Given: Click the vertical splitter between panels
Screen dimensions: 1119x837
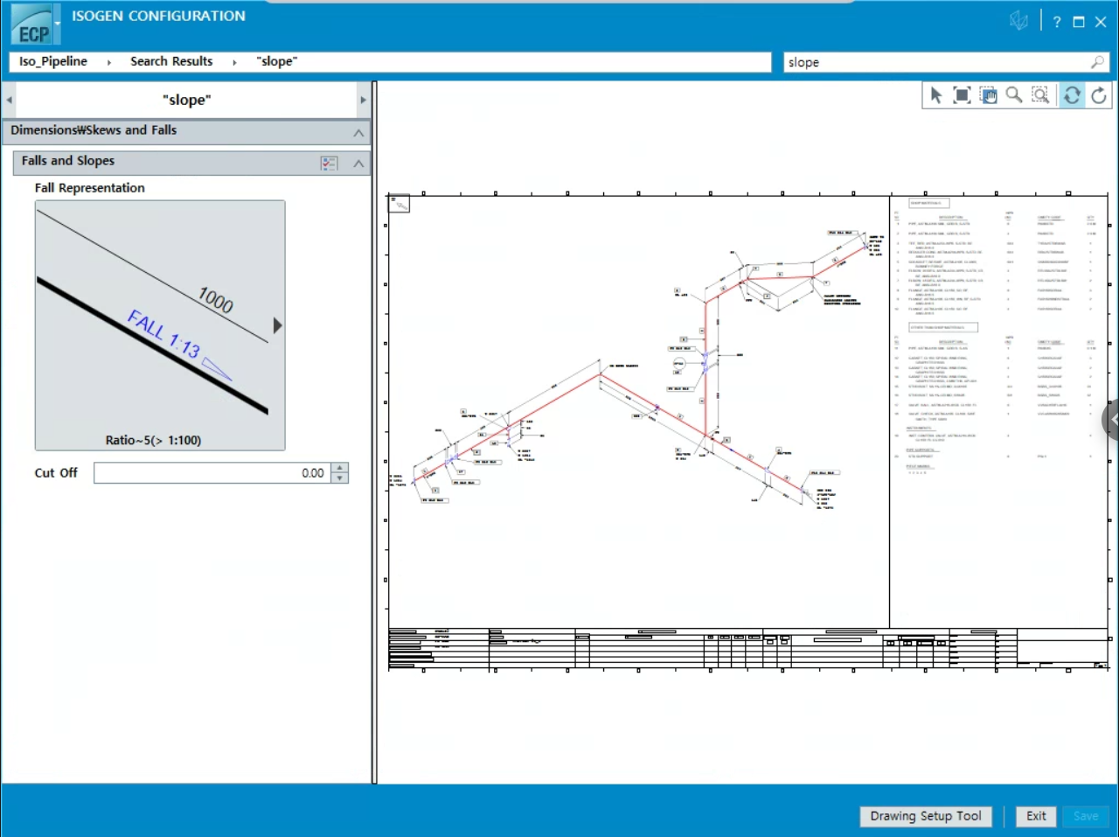Looking at the screenshot, I should click(374, 433).
